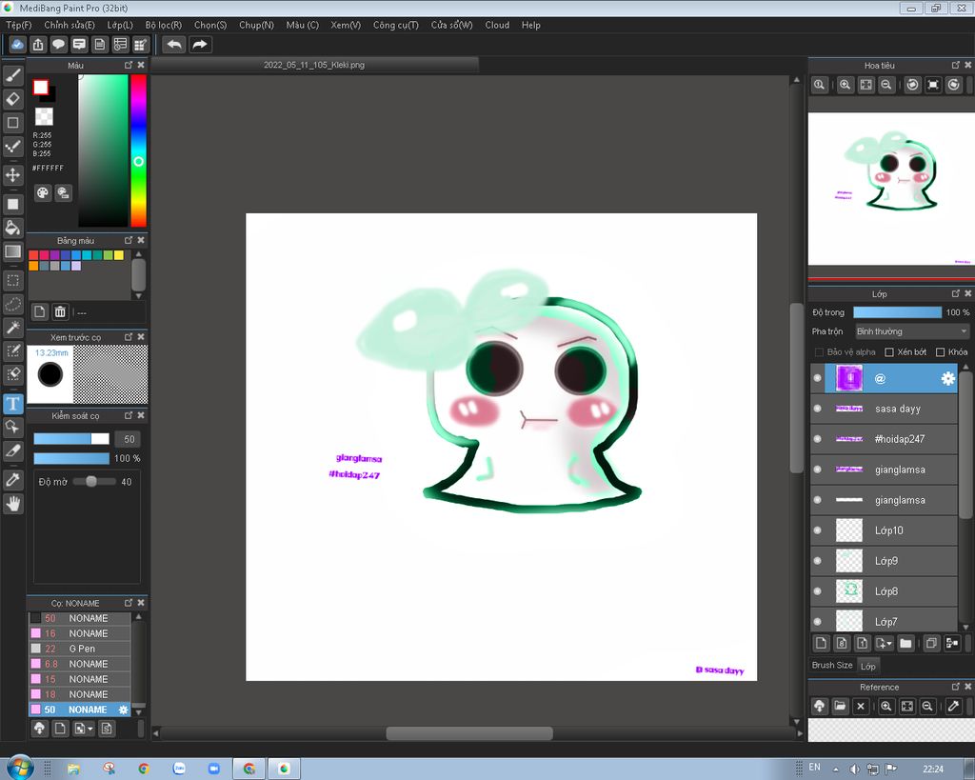Duplicate the current layer
This screenshot has width=975, height=780.
point(931,643)
